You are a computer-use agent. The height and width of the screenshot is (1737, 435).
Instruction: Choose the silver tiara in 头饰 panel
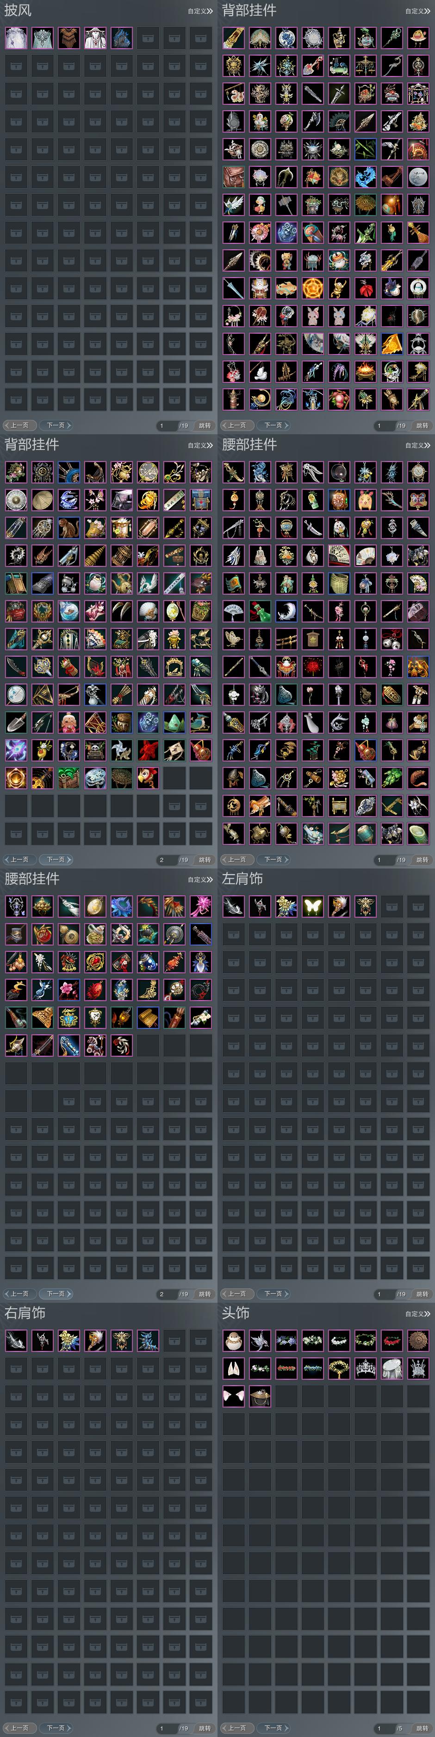[365, 1368]
